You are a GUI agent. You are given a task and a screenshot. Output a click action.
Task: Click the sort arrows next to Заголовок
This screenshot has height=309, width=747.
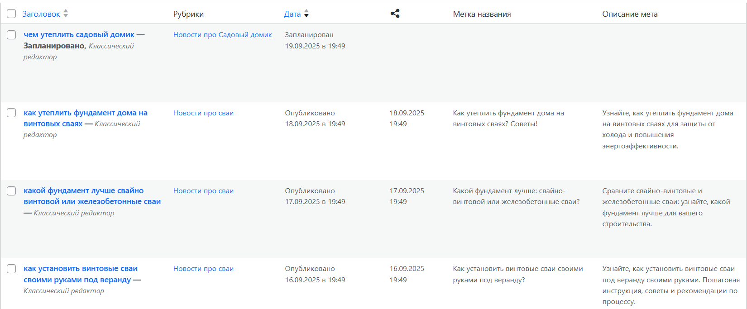(66, 14)
